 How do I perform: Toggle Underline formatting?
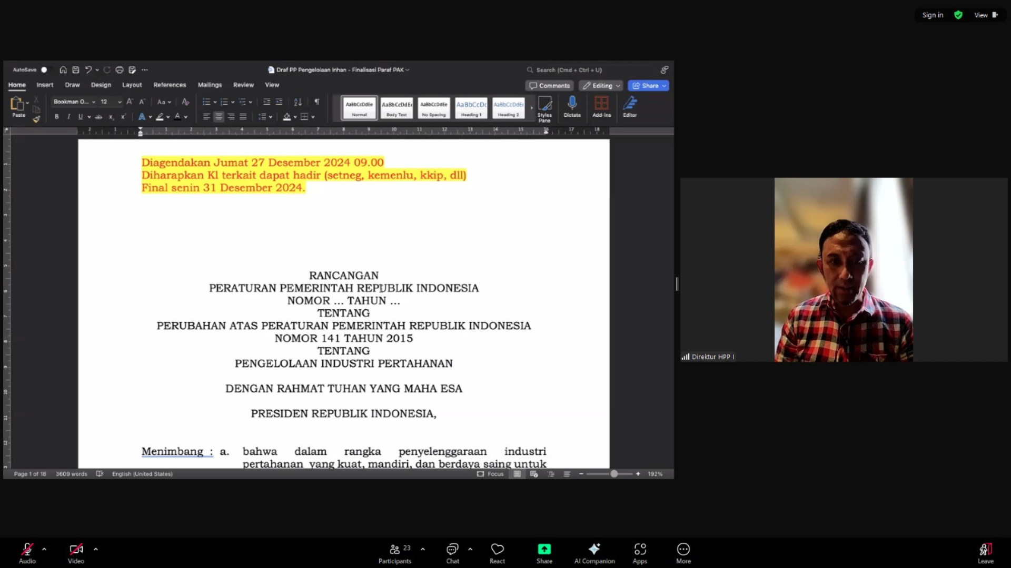point(81,117)
